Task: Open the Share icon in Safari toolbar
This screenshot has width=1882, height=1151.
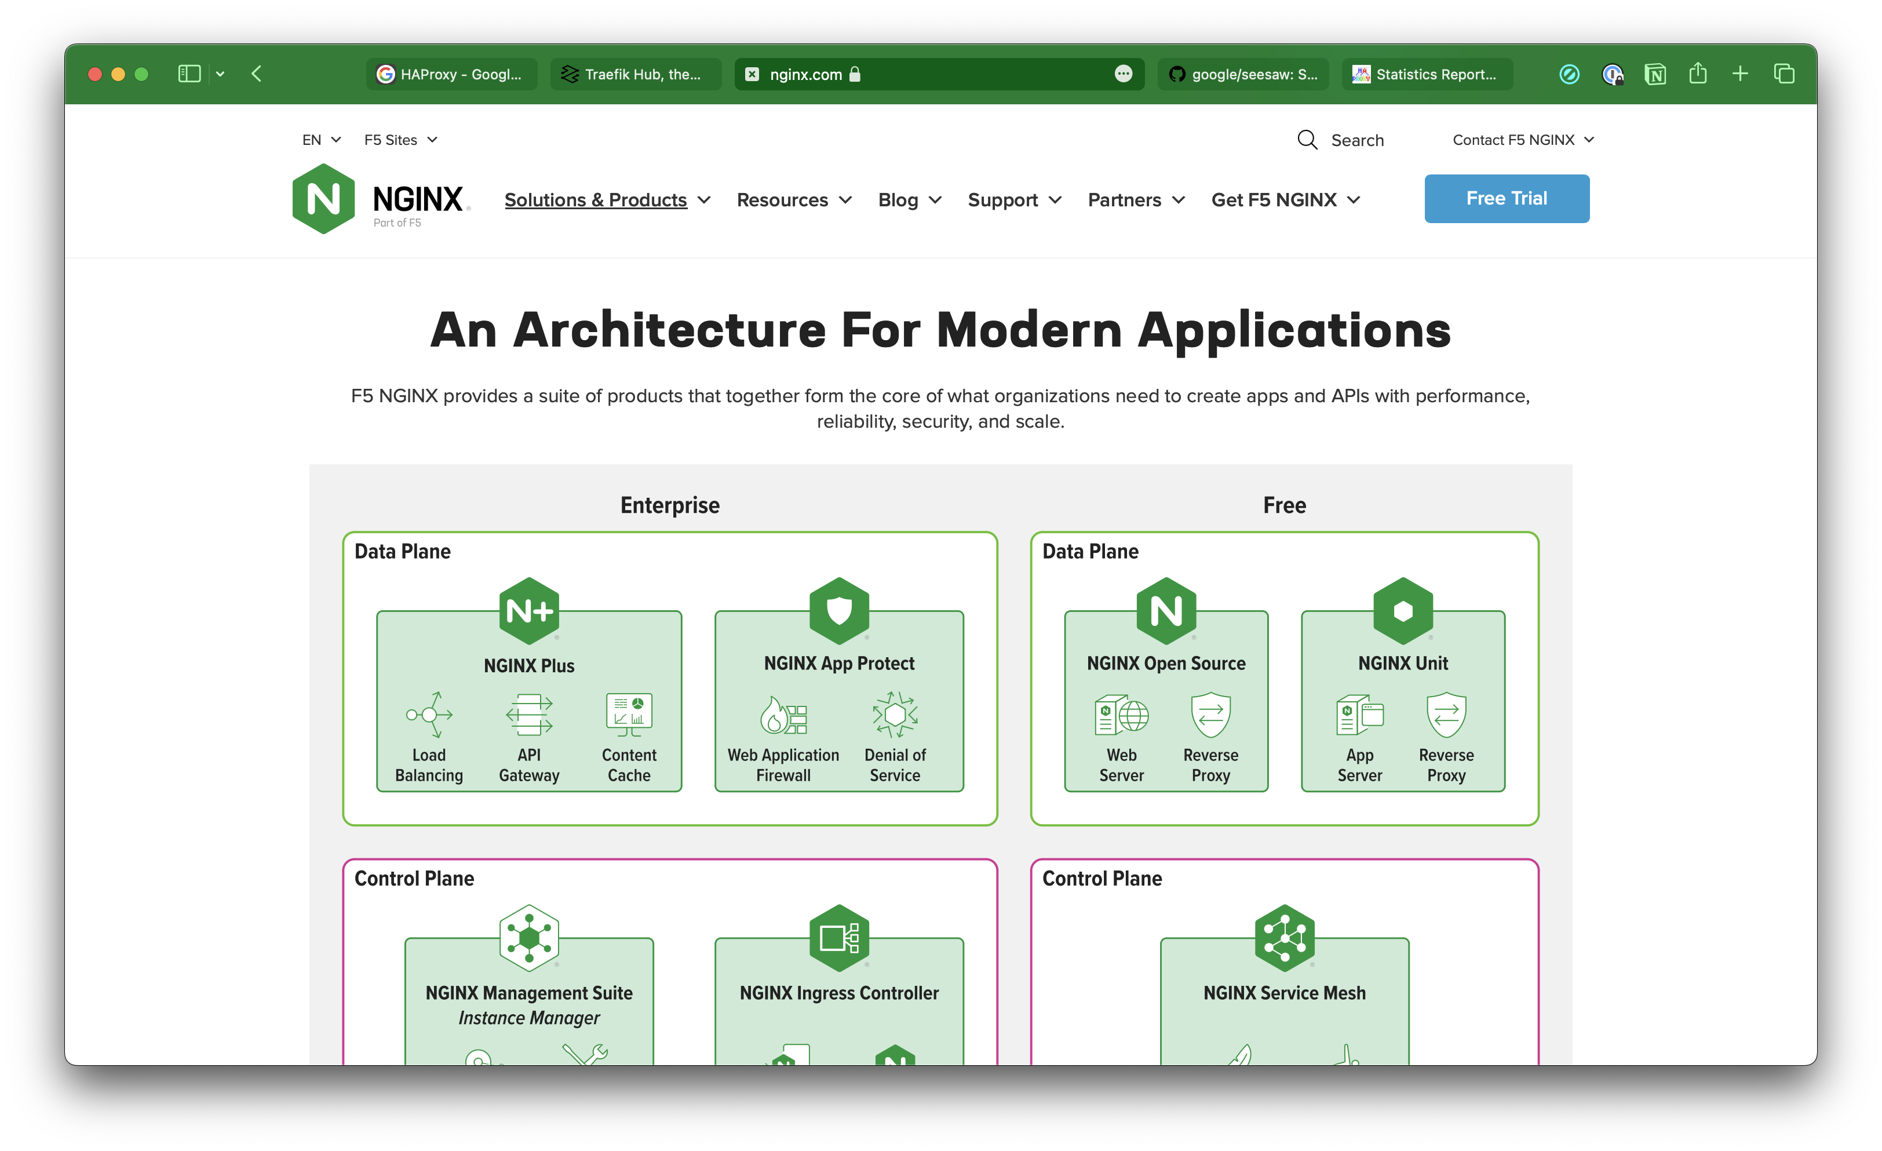Action: coord(1698,74)
